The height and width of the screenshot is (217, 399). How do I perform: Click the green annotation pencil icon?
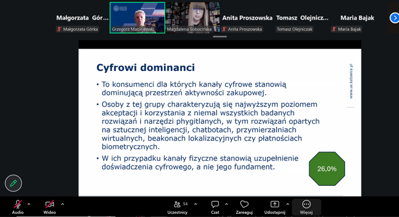(x=14, y=183)
